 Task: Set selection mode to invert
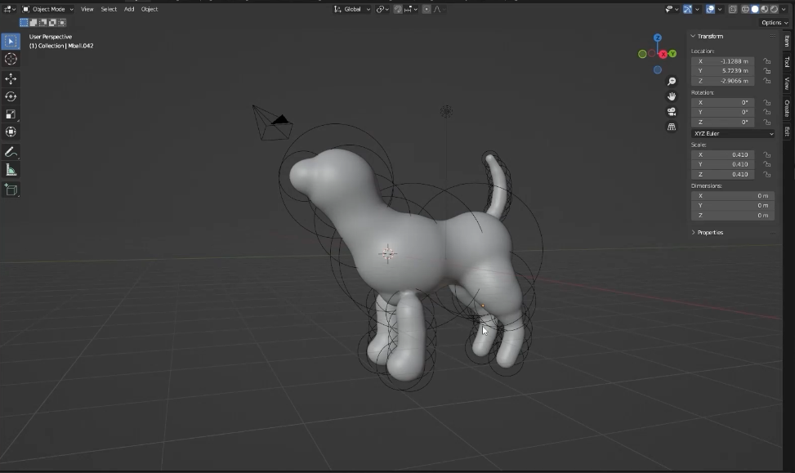click(52, 22)
